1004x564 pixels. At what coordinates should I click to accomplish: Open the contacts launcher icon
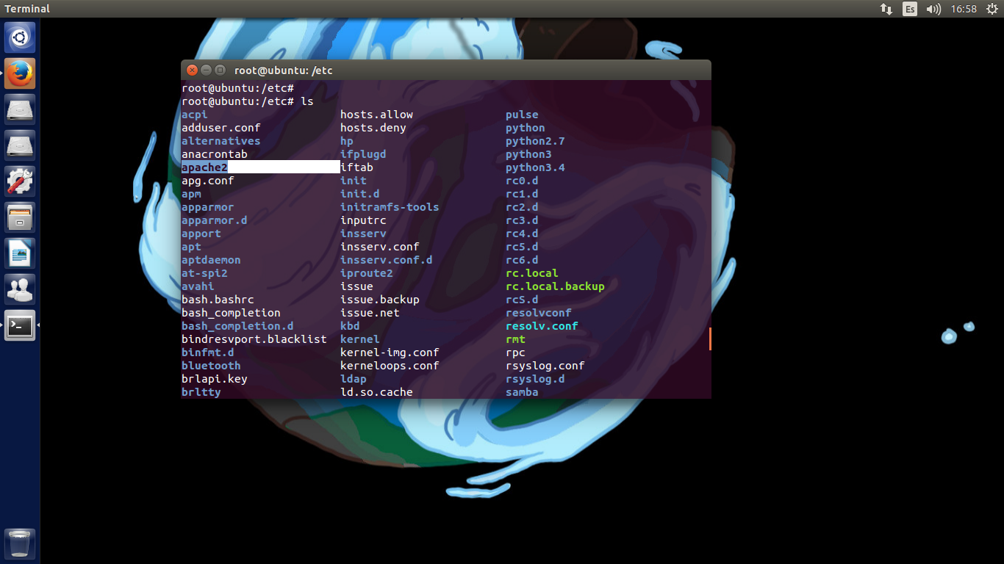coord(20,289)
